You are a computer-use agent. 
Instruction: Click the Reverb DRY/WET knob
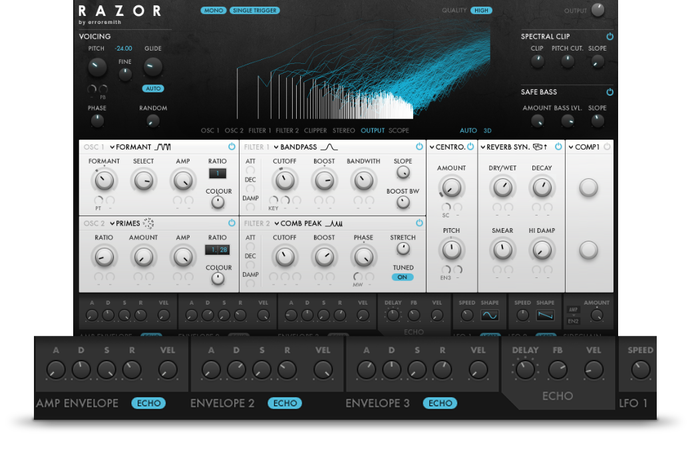tap(502, 188)
